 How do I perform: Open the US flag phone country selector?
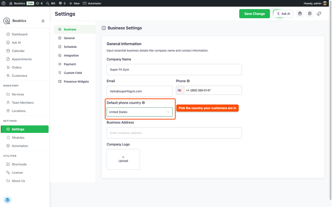pyautogui.click(x=180, y=90)
